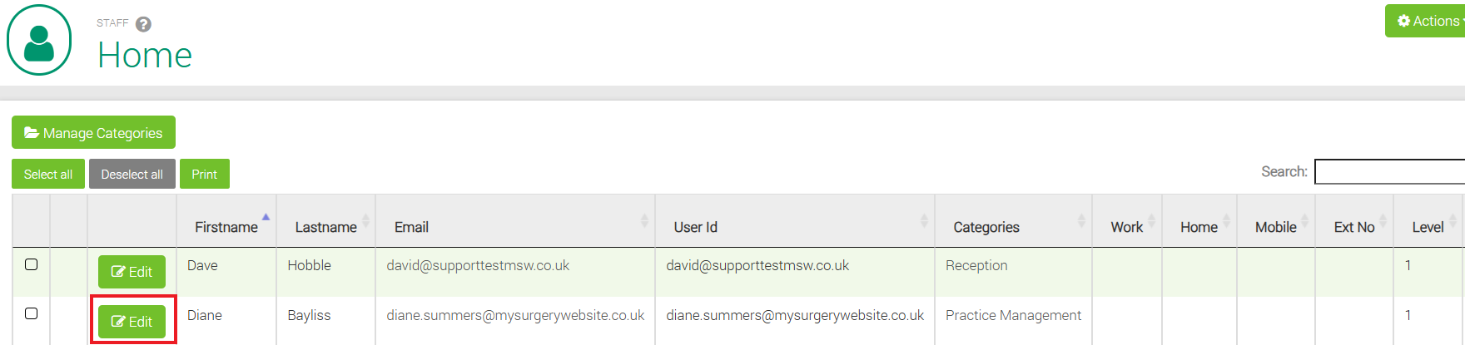
Task: Sort table by Email column
Action: 411,227
